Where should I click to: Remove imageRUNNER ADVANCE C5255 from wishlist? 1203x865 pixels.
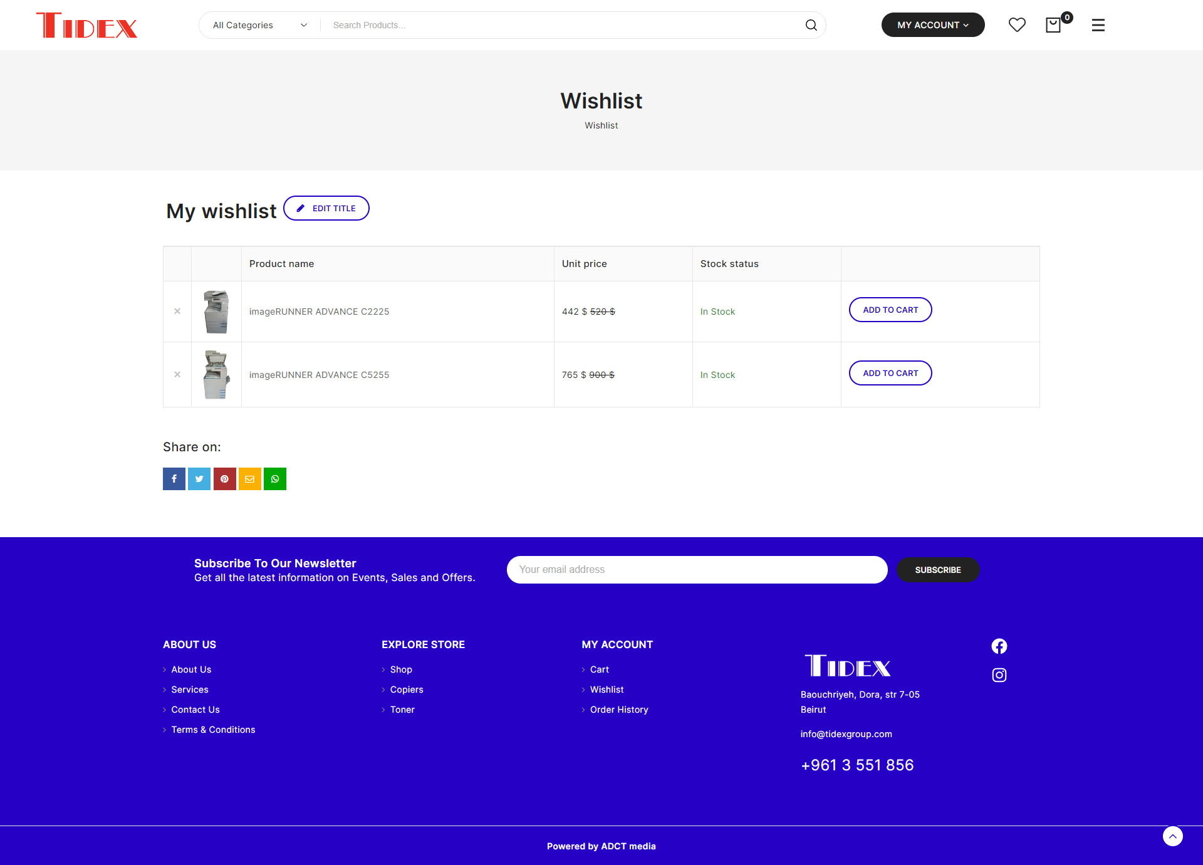pos(177,375)
